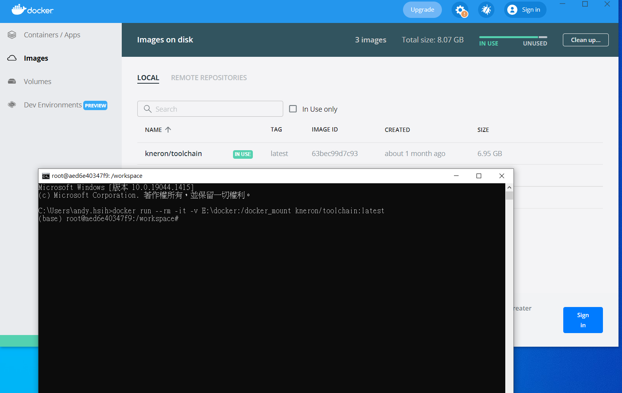622x393 pixels.
Task: Toggle the In Use only checkbox
Action: pos(293,109)
